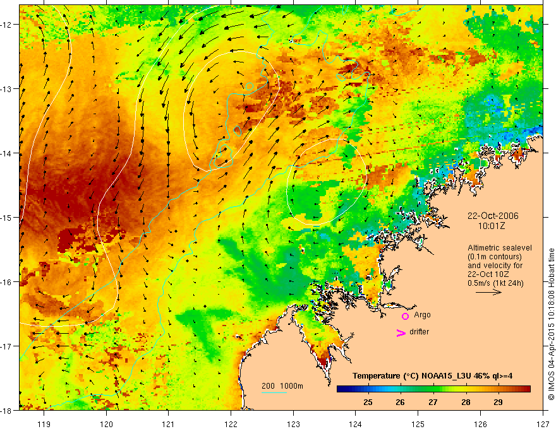556x429 pixels.
Task: Click the 25 tick label on the color bar
Action: click(x=368, y=402)
